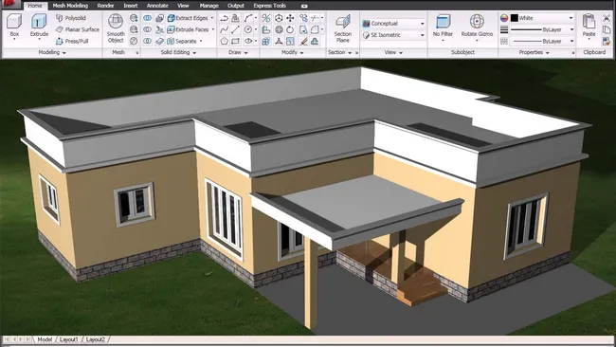Viewport: 616px width, 347px height.
Task: Click the Copy icon in Clipboard
Action: 607,29
